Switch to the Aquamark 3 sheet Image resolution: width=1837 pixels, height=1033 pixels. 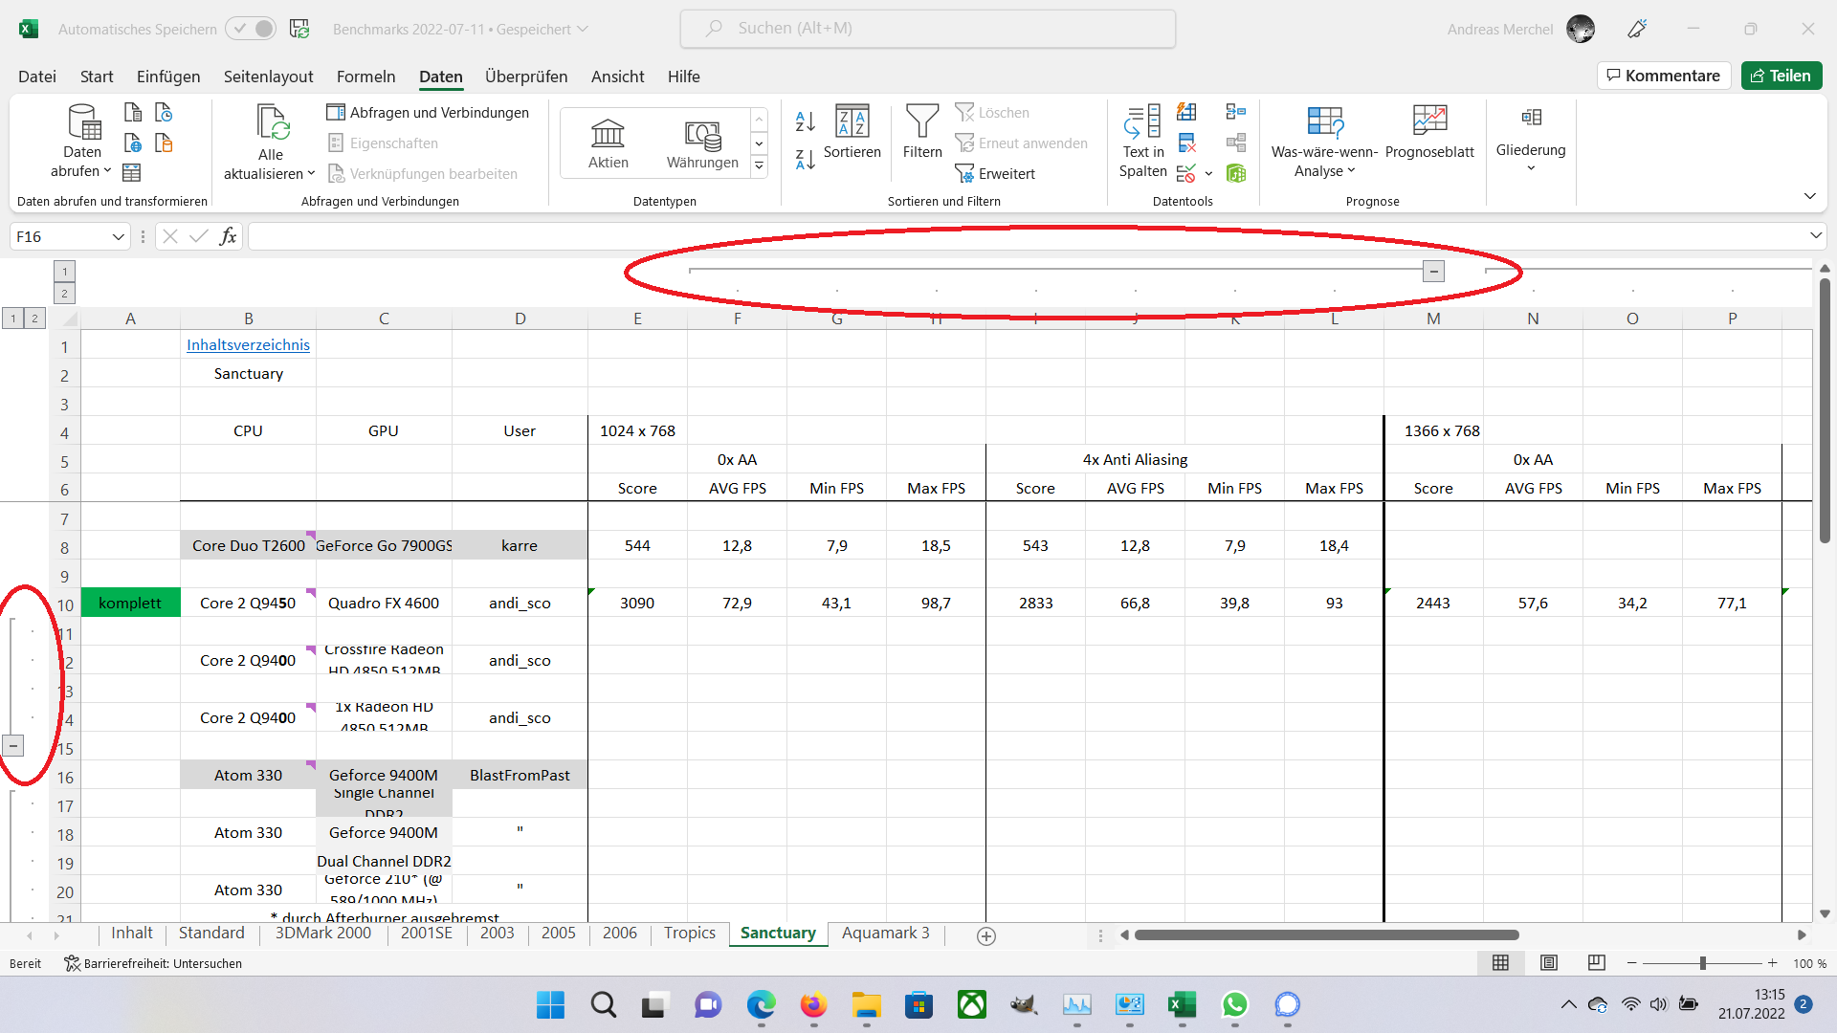pos(885,933)
